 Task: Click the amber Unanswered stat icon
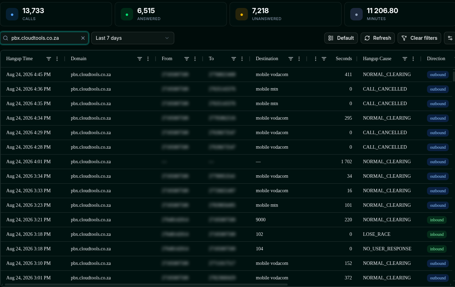tap(242, 15)
